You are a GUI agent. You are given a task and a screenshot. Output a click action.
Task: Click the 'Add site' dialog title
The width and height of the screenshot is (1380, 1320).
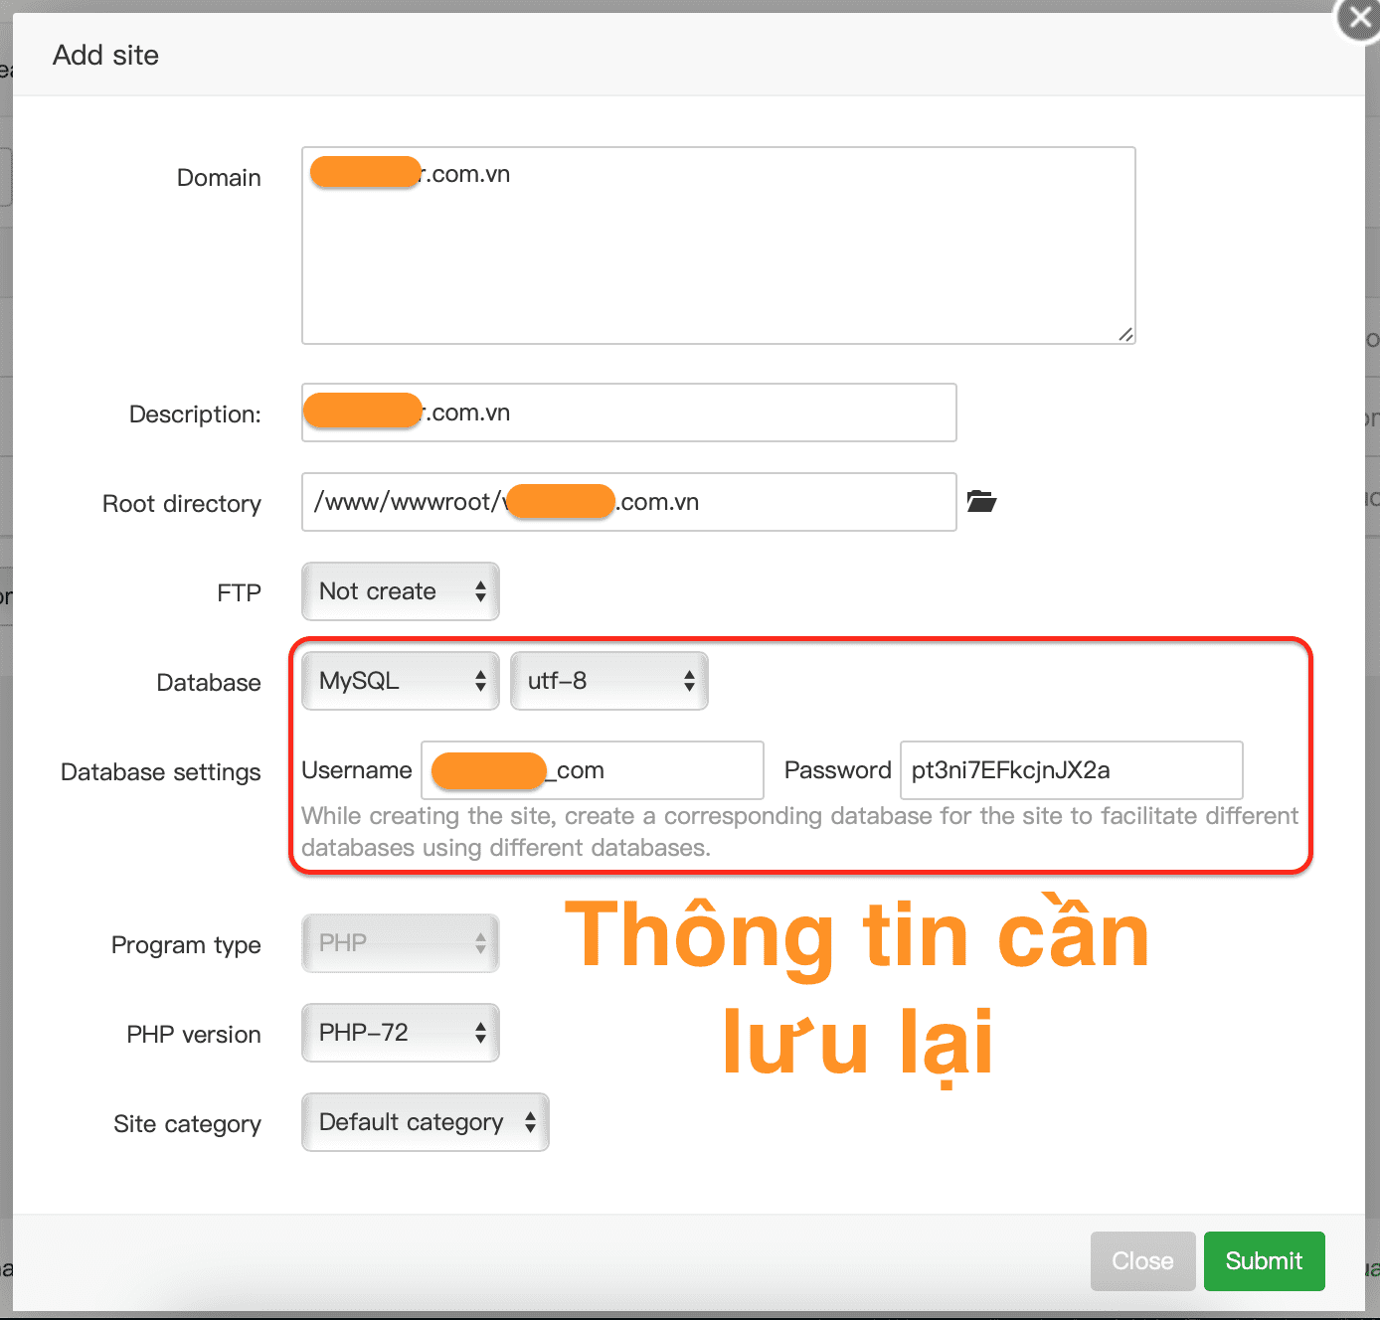click(105, 55)
